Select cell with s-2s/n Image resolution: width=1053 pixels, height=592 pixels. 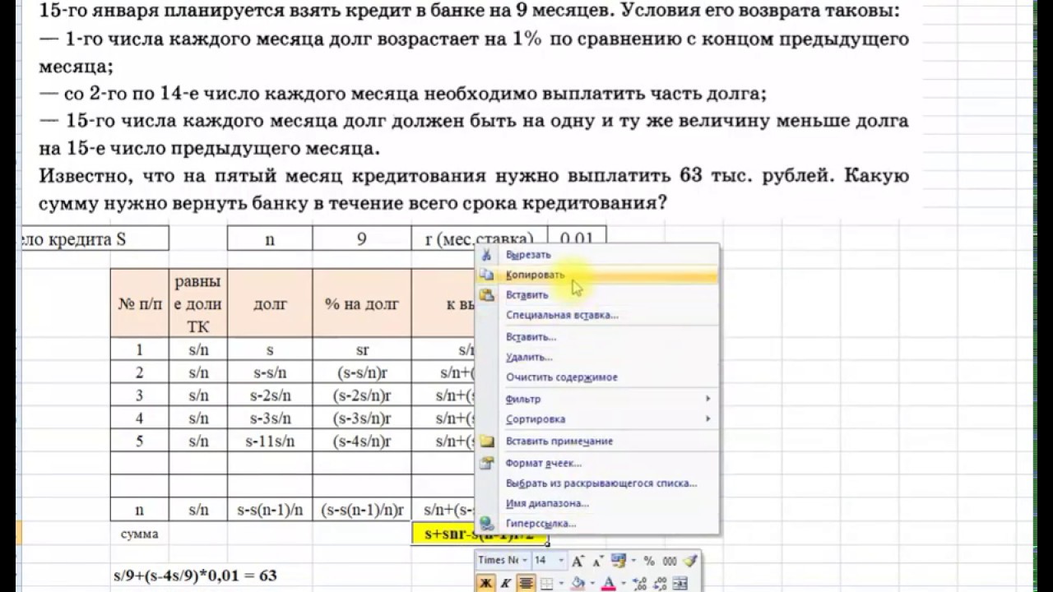pos(270,395)
